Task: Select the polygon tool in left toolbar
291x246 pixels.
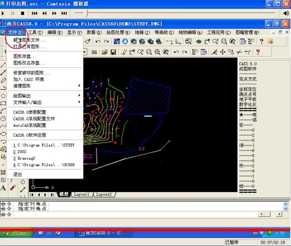Action: point(3,95)
